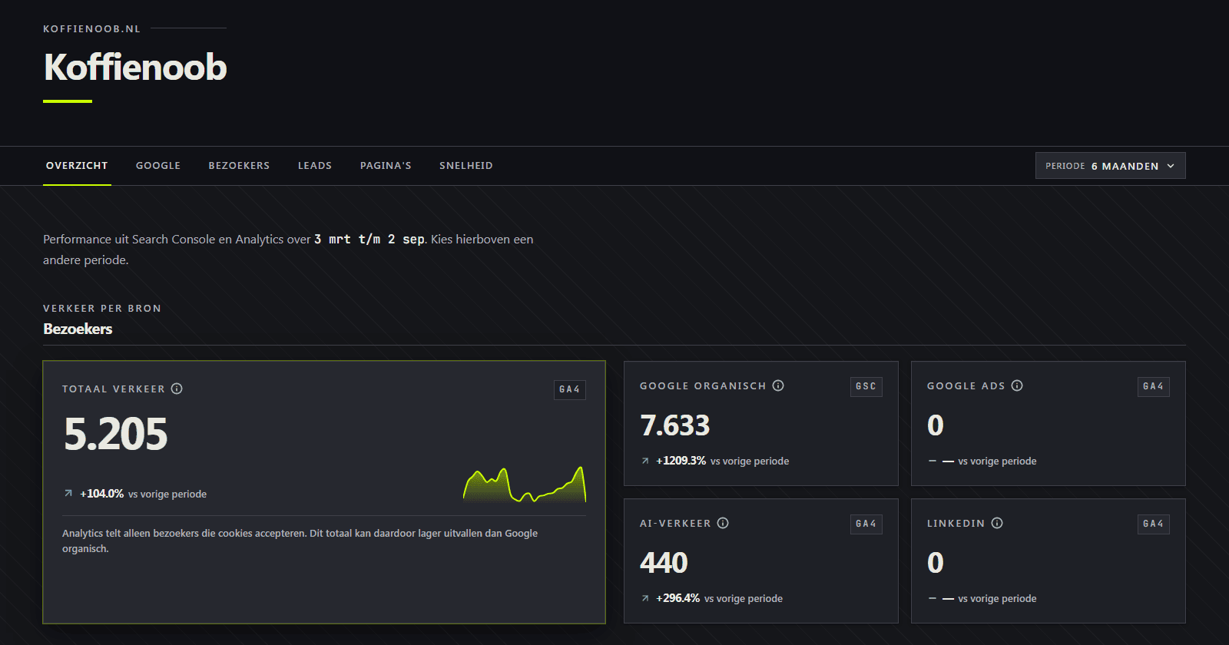Image resolution: width=1229 pixels, height=645 pixels.
Task: Click the 440 AI-Verkeer value
Action: click(x=664, y=563)
